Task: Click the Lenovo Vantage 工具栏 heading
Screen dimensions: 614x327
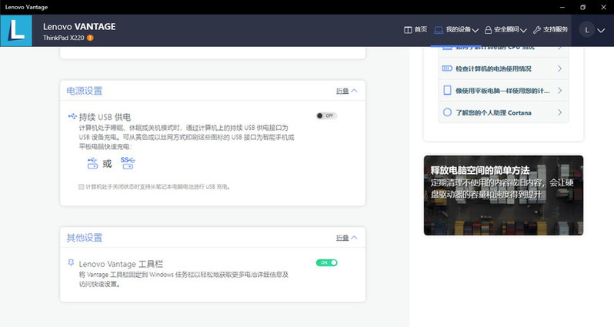Action: click(x=121, y=264)
